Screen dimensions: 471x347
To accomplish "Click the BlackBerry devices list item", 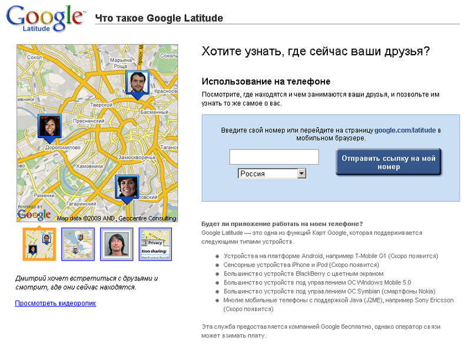I will click(303, 273).
